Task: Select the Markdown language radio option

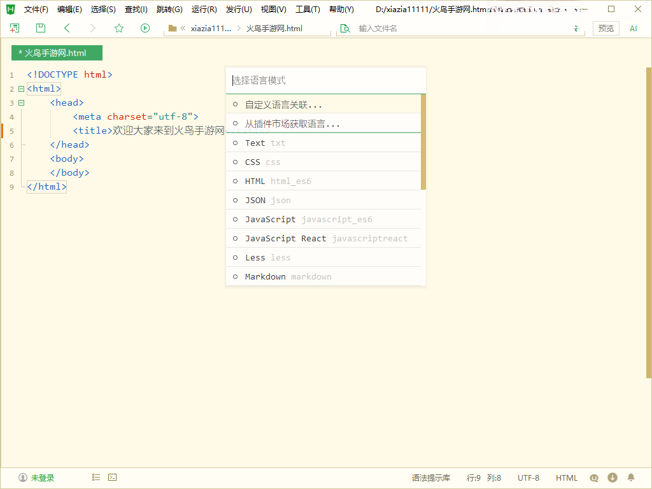Action: coord(236,277)
